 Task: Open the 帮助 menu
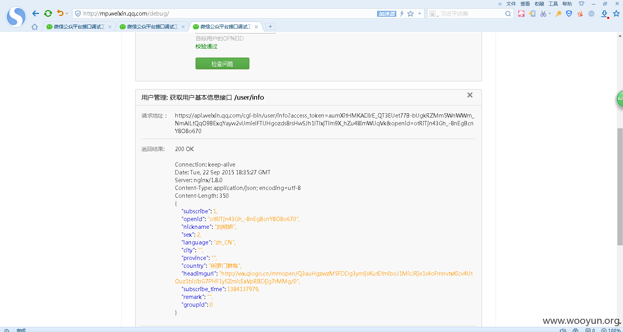point(567,4)
